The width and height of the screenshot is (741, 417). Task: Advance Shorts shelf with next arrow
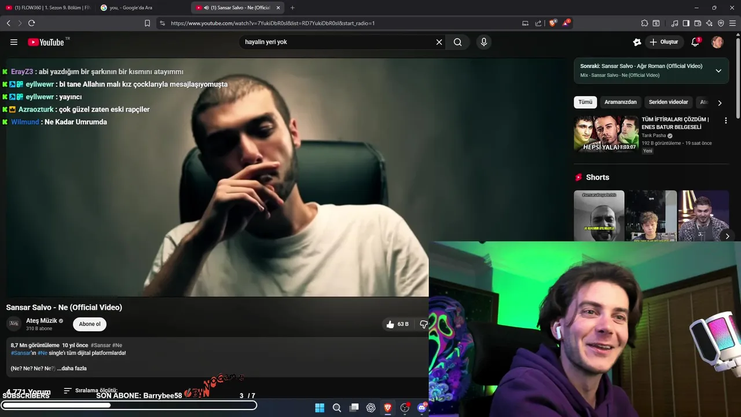[727, 236]
